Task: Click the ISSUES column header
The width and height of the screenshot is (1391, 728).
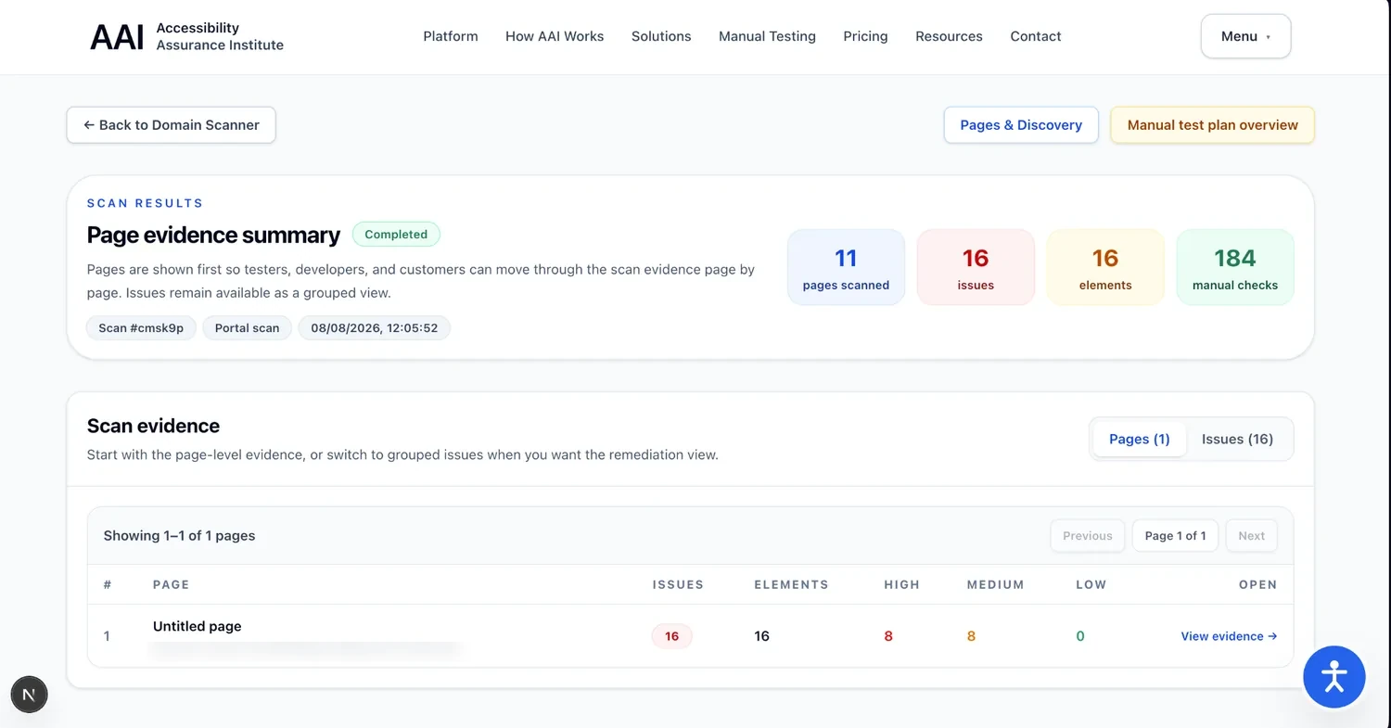Action: pyautogui.click(x=678, y=585)
